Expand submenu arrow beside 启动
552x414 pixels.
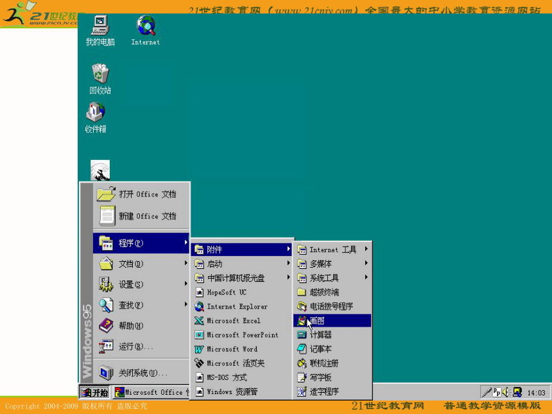pyautogui.click(x=288, y=263)
